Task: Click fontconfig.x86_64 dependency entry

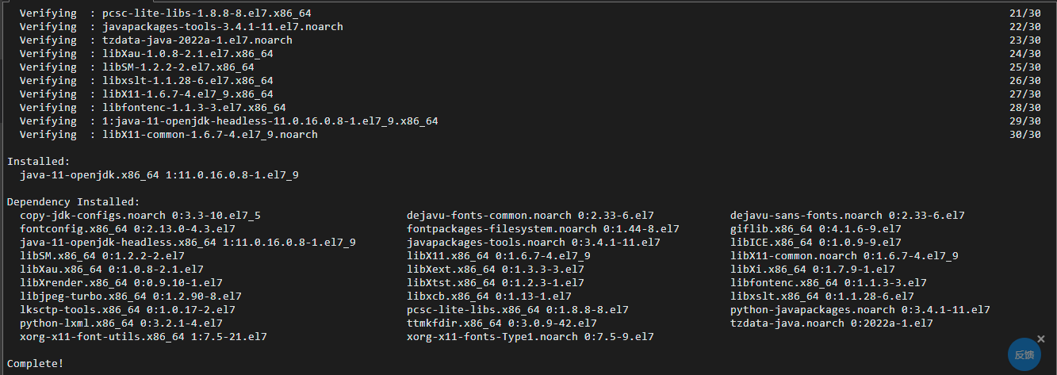Action: click(x=128, y=228)
